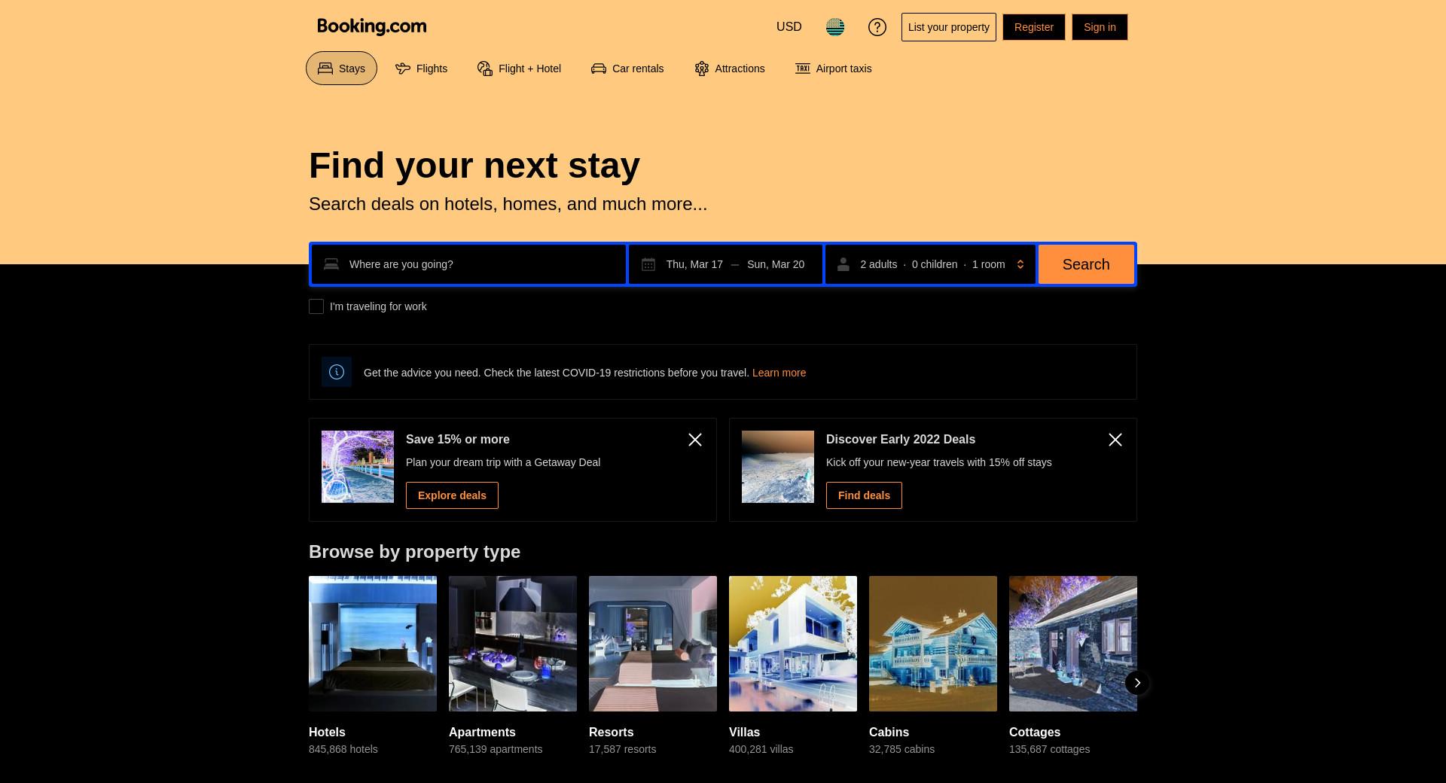Click Explore deals button
1446x783 pixels.
[452, 495]
